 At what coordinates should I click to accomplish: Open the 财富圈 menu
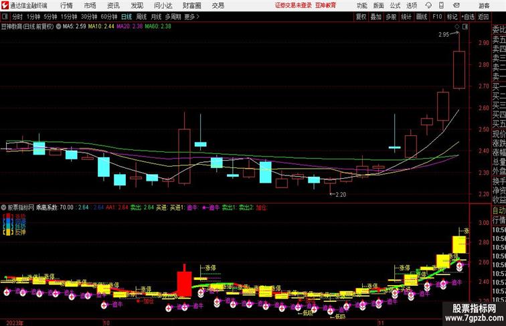(x=191, y=5)
